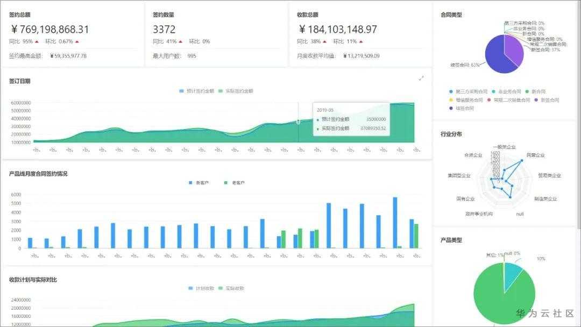The height and width of the screenshot is (327, 581).
Task: Click the 产品类型 panel title
Action: 451,240
